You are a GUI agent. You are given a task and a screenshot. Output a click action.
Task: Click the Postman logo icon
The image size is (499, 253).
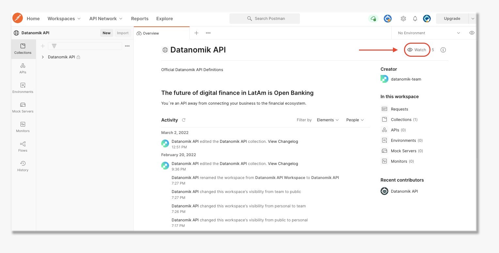click(18, 18)
